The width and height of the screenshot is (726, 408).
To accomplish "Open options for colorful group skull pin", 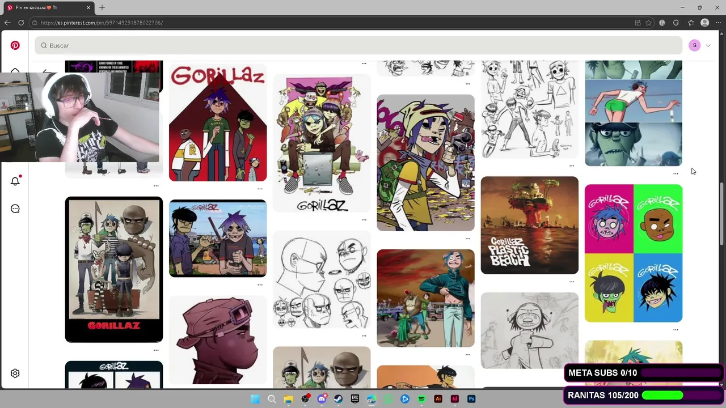I will pos(364,219).
